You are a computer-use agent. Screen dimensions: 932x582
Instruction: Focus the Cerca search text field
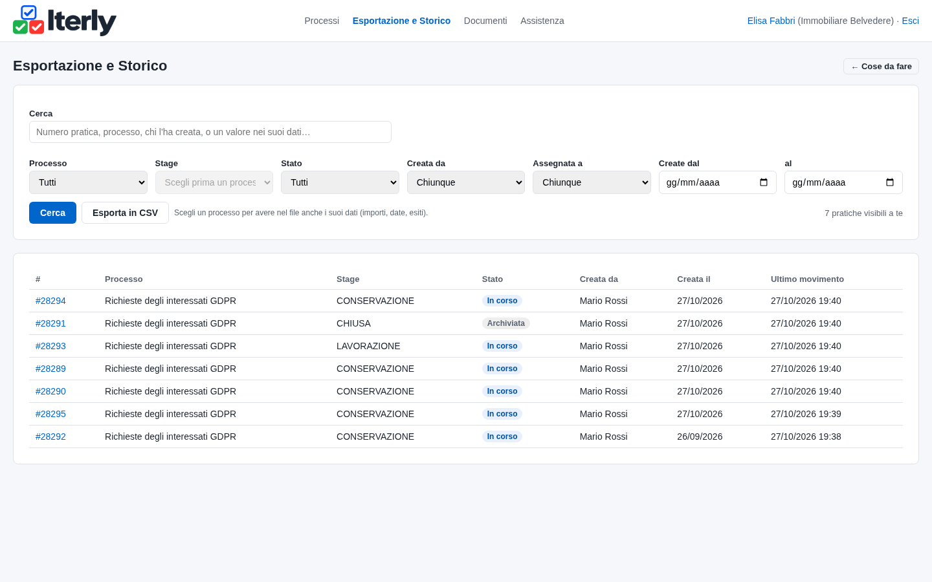210,132
